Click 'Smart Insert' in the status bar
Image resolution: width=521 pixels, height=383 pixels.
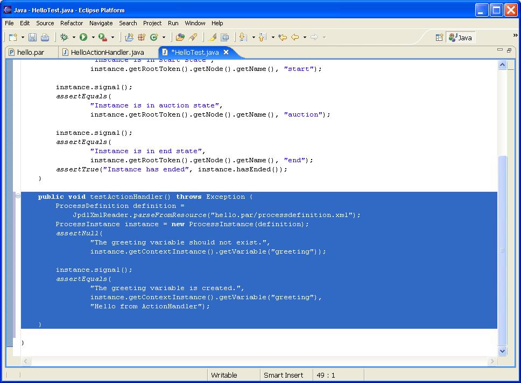tap(284, 375)
